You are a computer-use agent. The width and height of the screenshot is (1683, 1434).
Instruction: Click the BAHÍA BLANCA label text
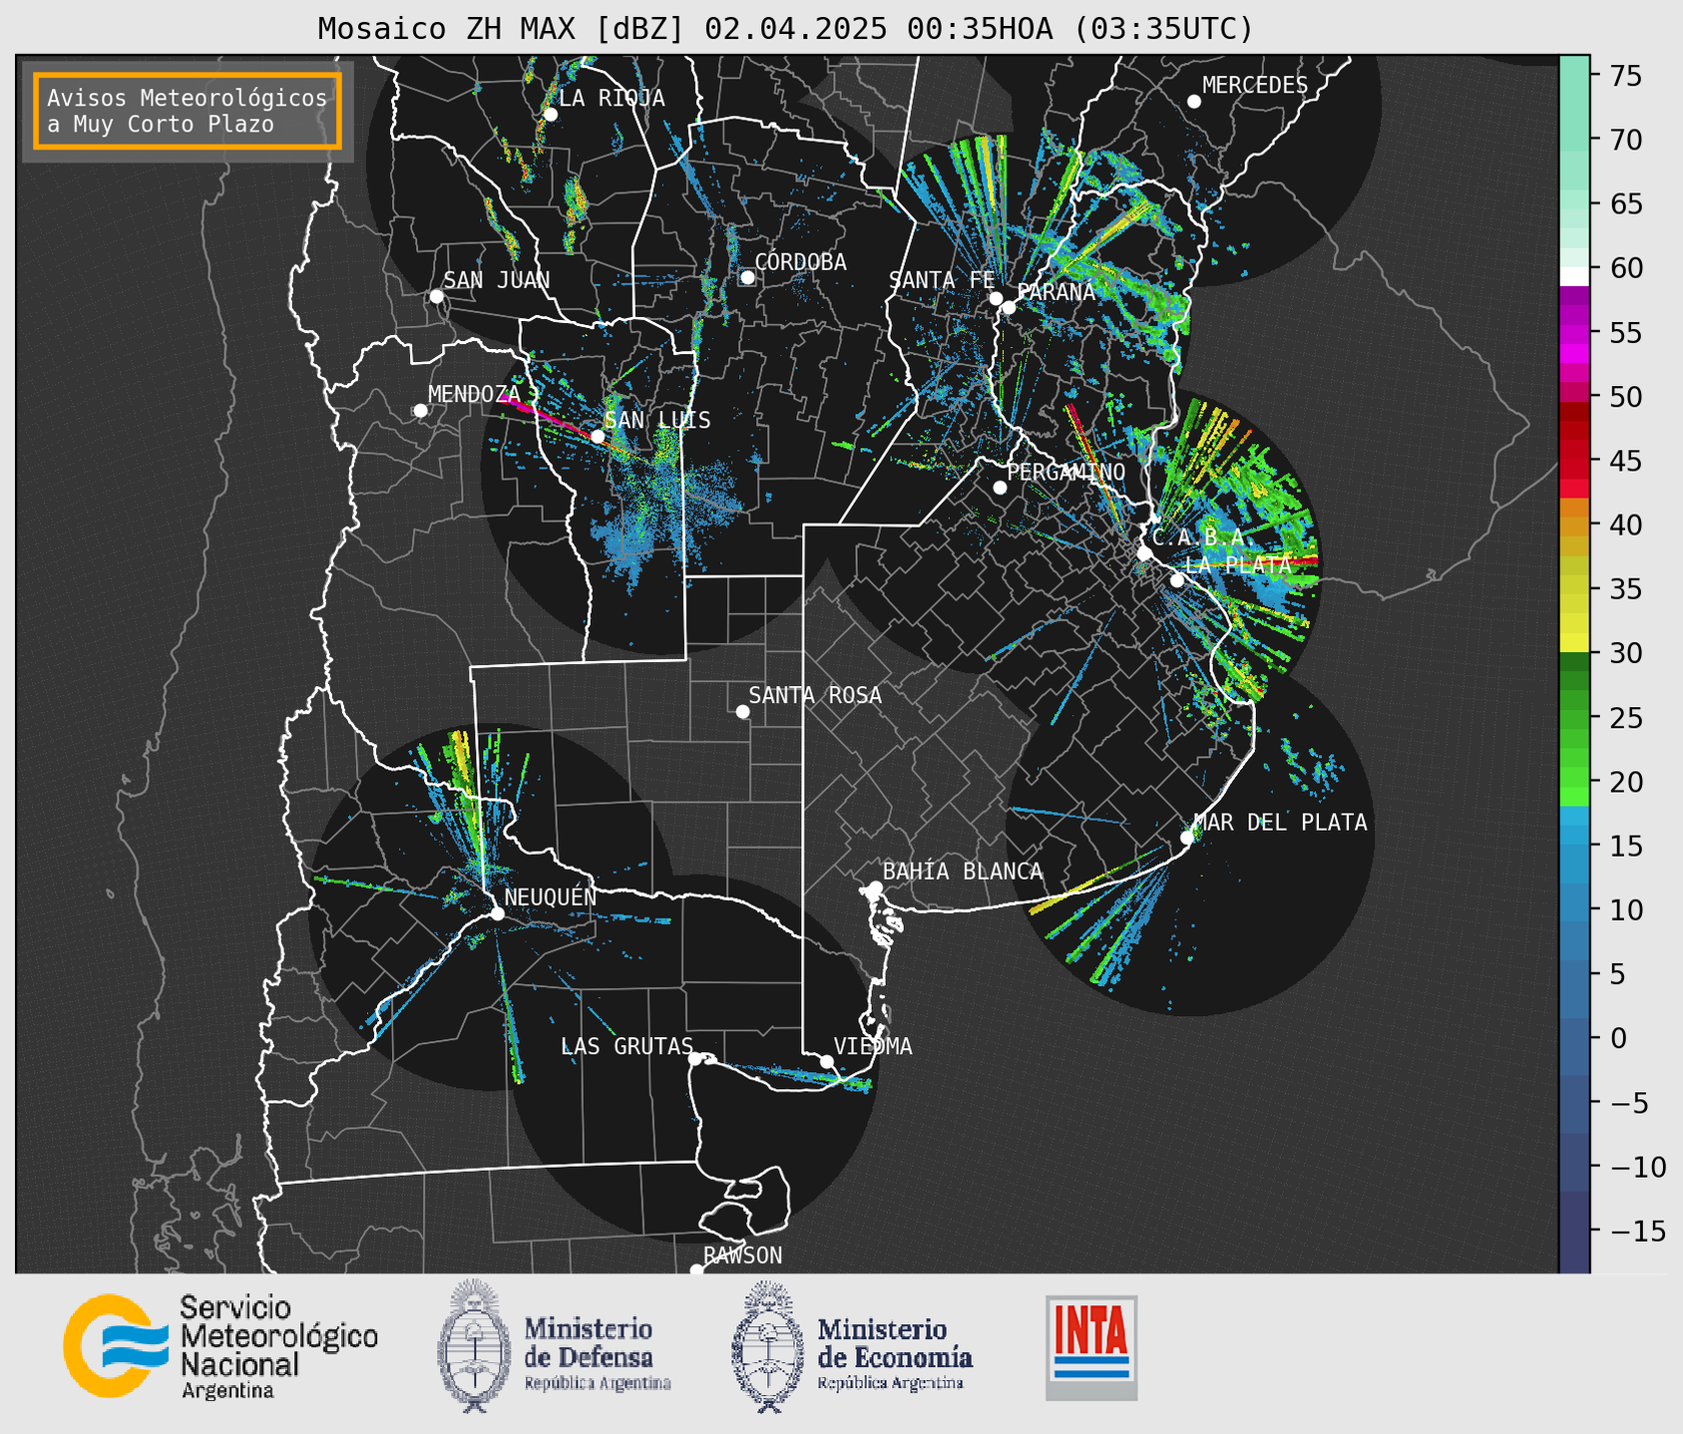[x=963, y=872]
